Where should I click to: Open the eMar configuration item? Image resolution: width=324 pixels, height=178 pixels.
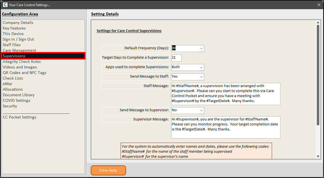pyautogui.click(x=8, y=84)
